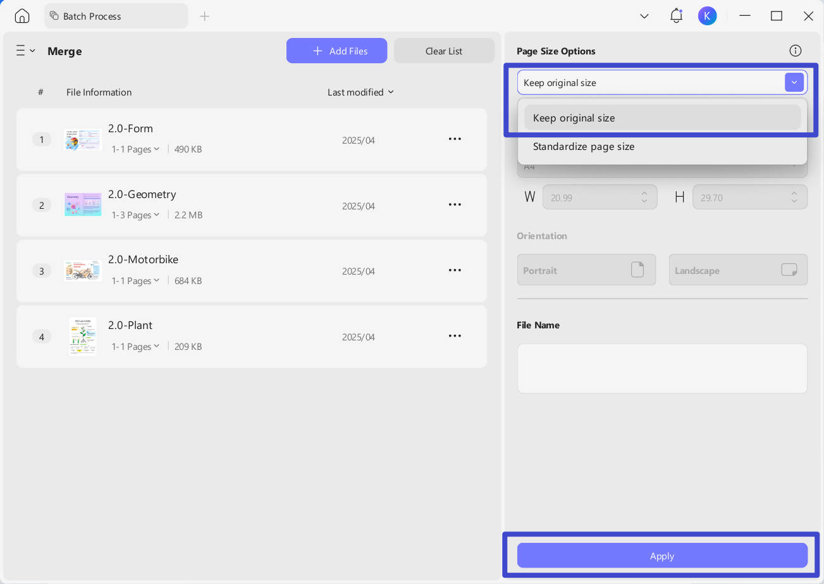This screenshot has width=824, height=584.
Task: Click the Home icon
Action: (x=22, y=16)
